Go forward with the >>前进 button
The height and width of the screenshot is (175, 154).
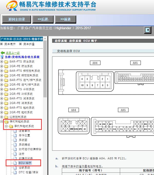point(65,19)
